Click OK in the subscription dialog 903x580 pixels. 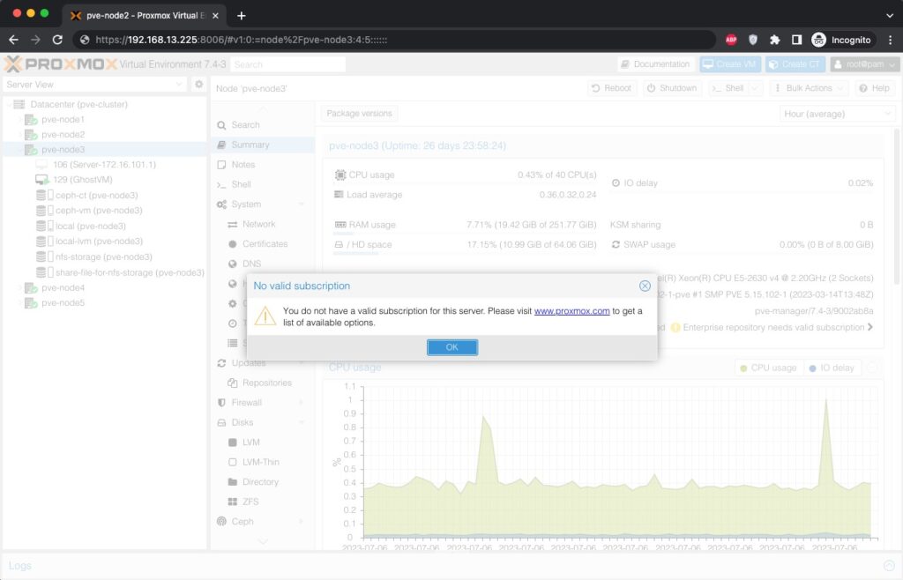tap(452, 347)
